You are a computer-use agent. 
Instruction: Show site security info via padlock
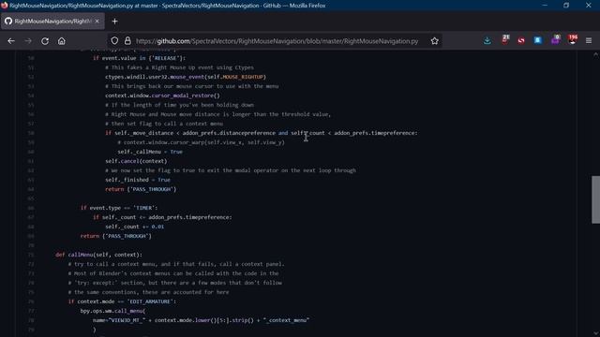127,41
